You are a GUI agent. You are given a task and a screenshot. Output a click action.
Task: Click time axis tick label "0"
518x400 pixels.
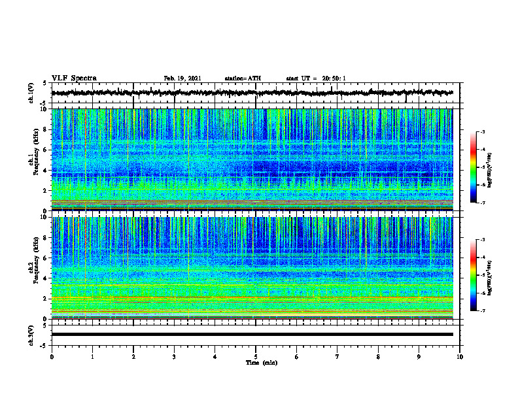point(52,357)
